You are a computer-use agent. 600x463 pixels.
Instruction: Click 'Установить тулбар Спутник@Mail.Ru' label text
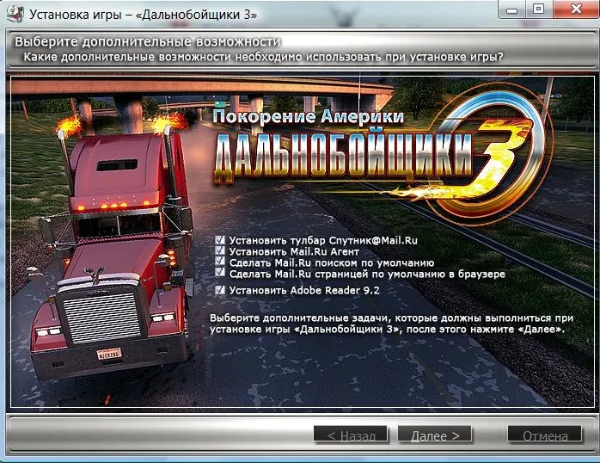(323, 240)
